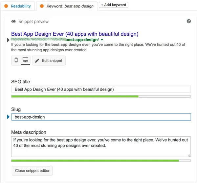The height and width of the screenshot is (183, 197).
Task: Focus the SEO title text field
Action: [x=101, y=89]
